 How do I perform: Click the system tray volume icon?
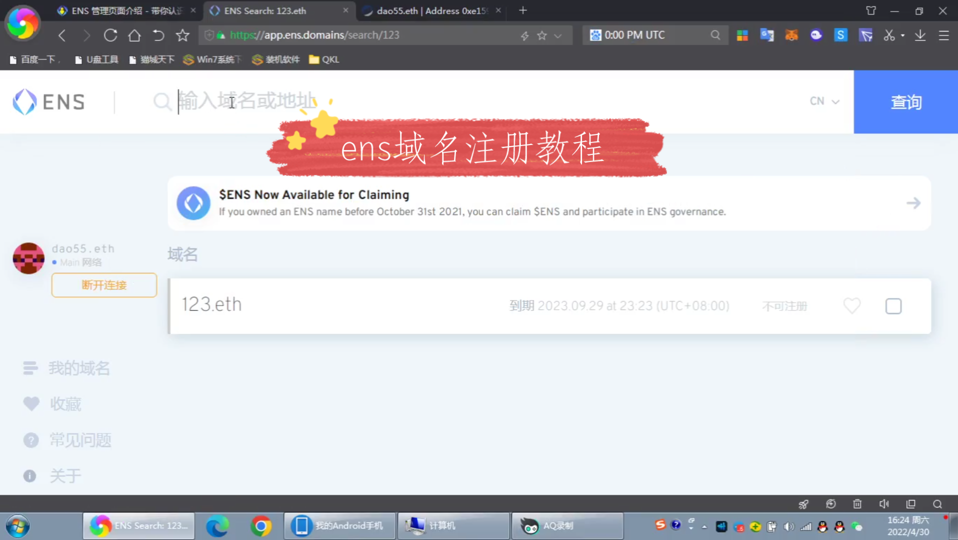[788, 526]
